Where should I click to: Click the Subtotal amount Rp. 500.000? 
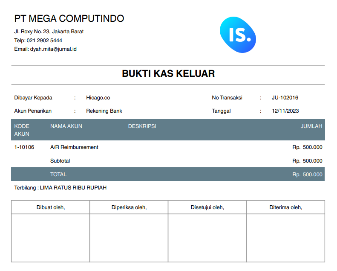tap(307, 161)
